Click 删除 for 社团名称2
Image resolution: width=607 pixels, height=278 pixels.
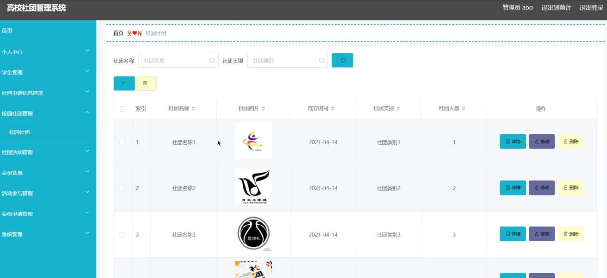click(x=571, y=188)
